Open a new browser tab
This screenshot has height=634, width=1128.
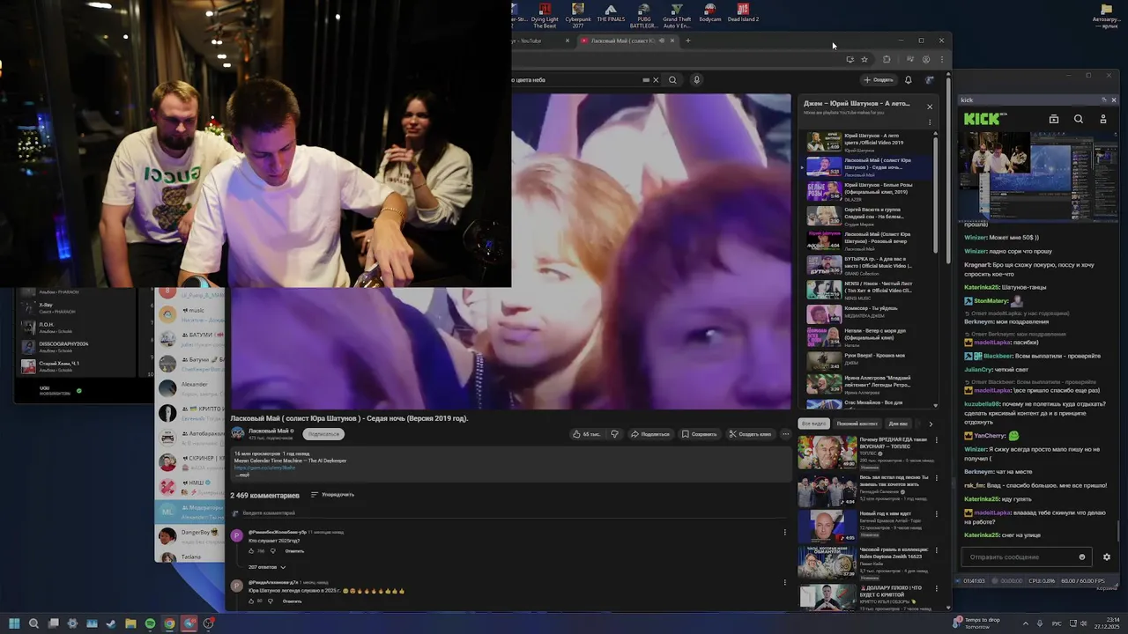coord(688,41)
